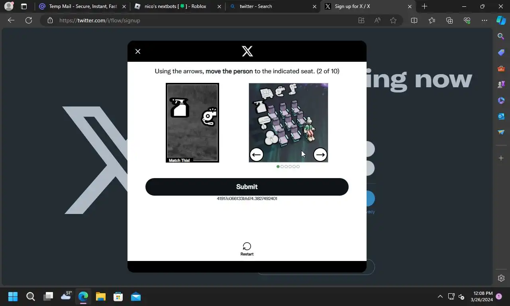
Task: Toggle split screen view
Action: (414, 20)
